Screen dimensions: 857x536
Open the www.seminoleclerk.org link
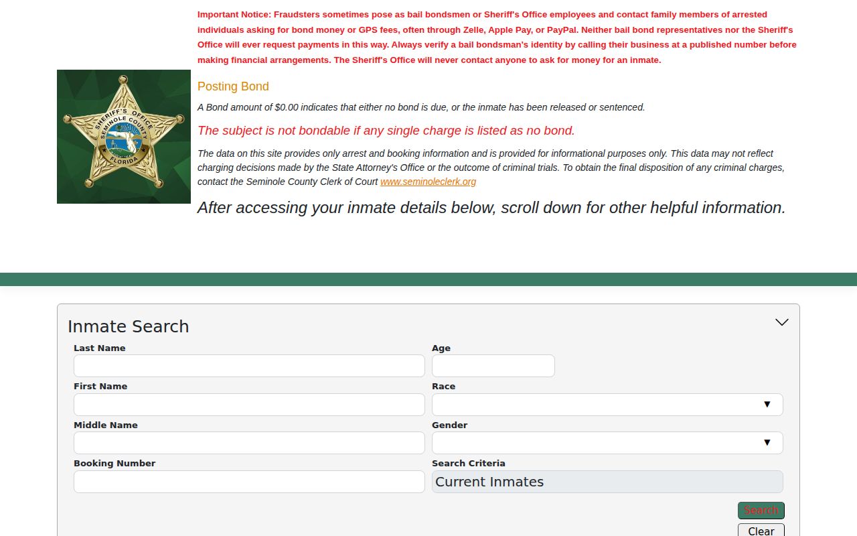click(428, 182)
